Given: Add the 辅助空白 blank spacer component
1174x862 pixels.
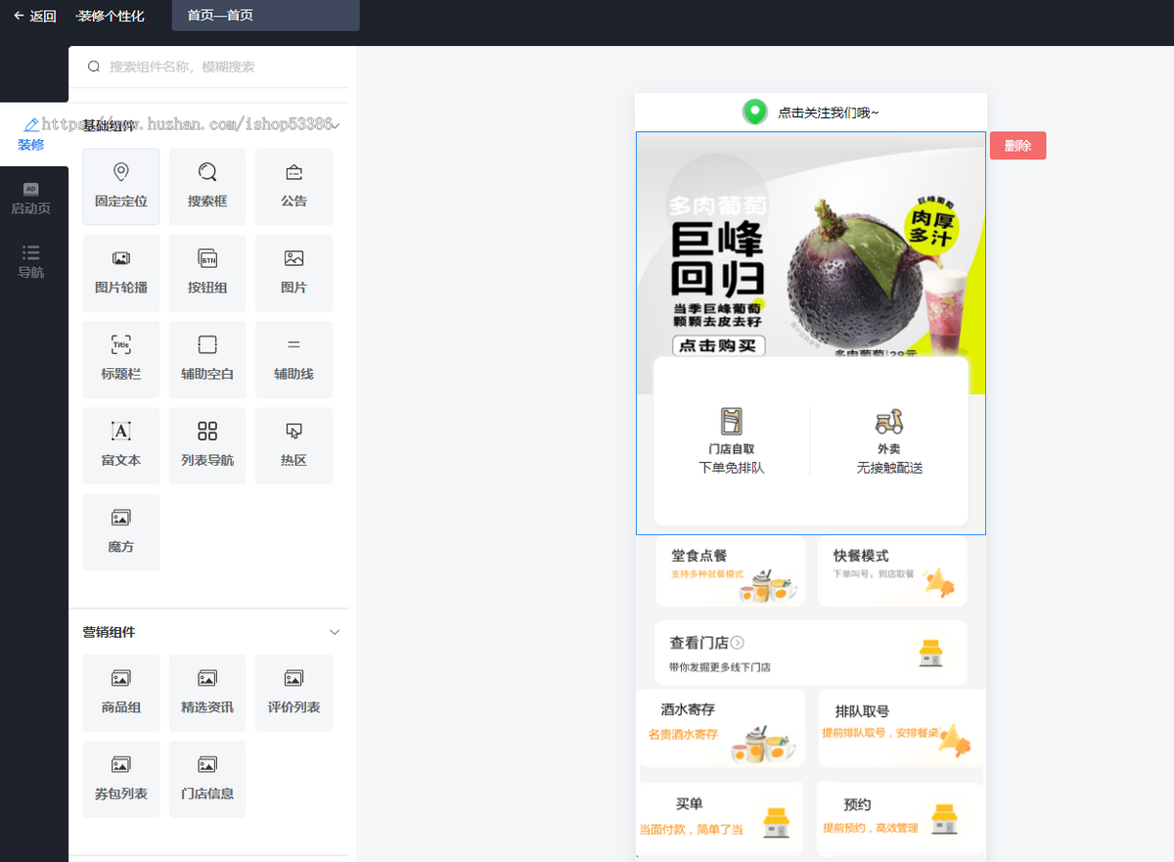Looking at the screenshot, I should pos(207,359).
